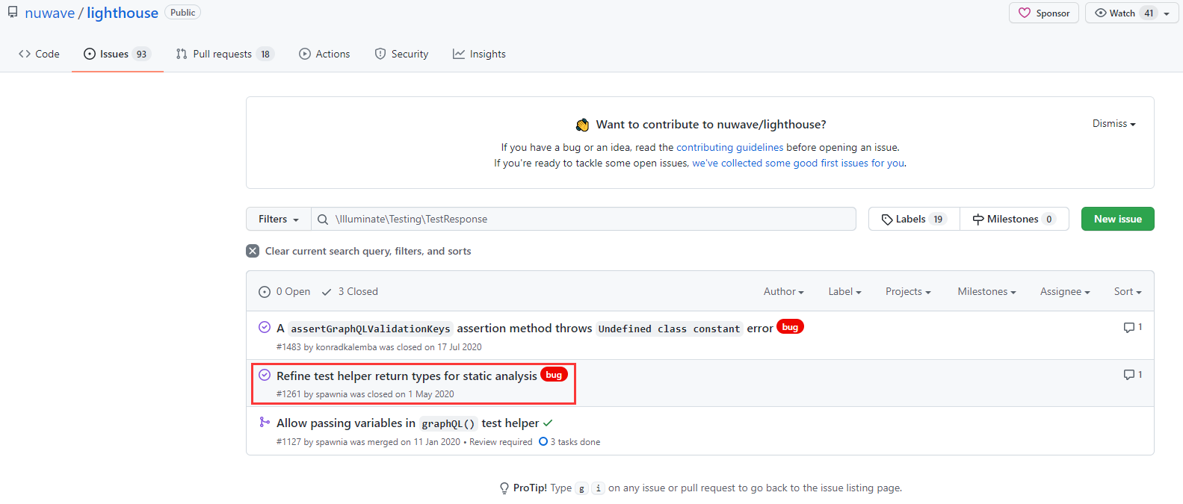Click green checkmark status on graphQL() PR
The image size is (1183, 504).
[x=548, y=423]
